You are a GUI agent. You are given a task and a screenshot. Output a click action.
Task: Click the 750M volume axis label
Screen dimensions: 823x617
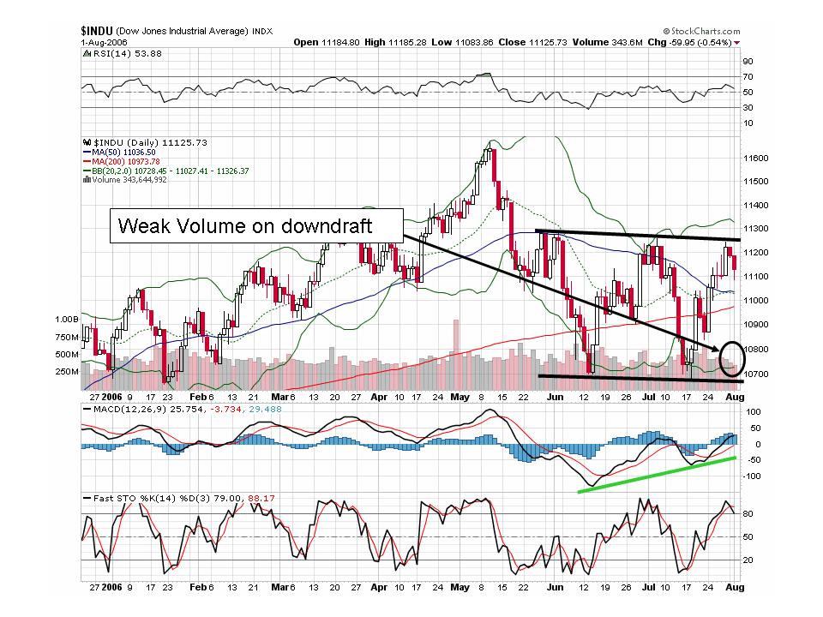(67, 338)
